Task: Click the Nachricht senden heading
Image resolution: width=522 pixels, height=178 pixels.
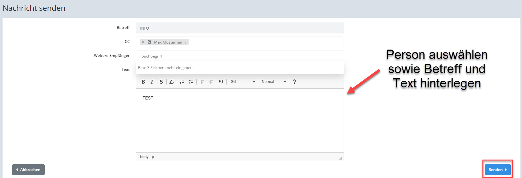Action: (34, 8)
